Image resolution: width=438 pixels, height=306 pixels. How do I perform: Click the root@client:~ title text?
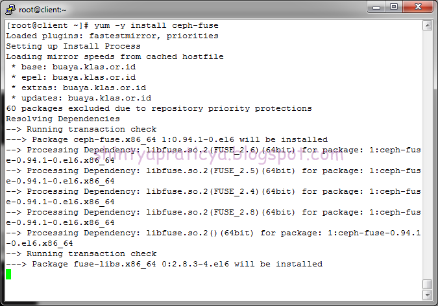42,10
